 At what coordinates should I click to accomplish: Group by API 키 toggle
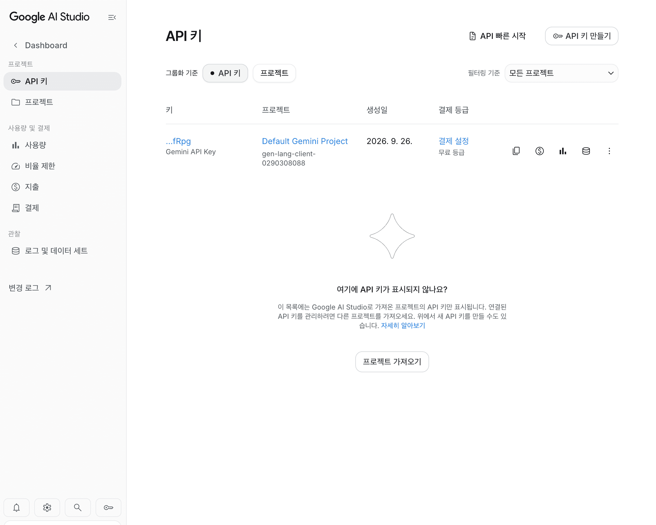[225, 73]
